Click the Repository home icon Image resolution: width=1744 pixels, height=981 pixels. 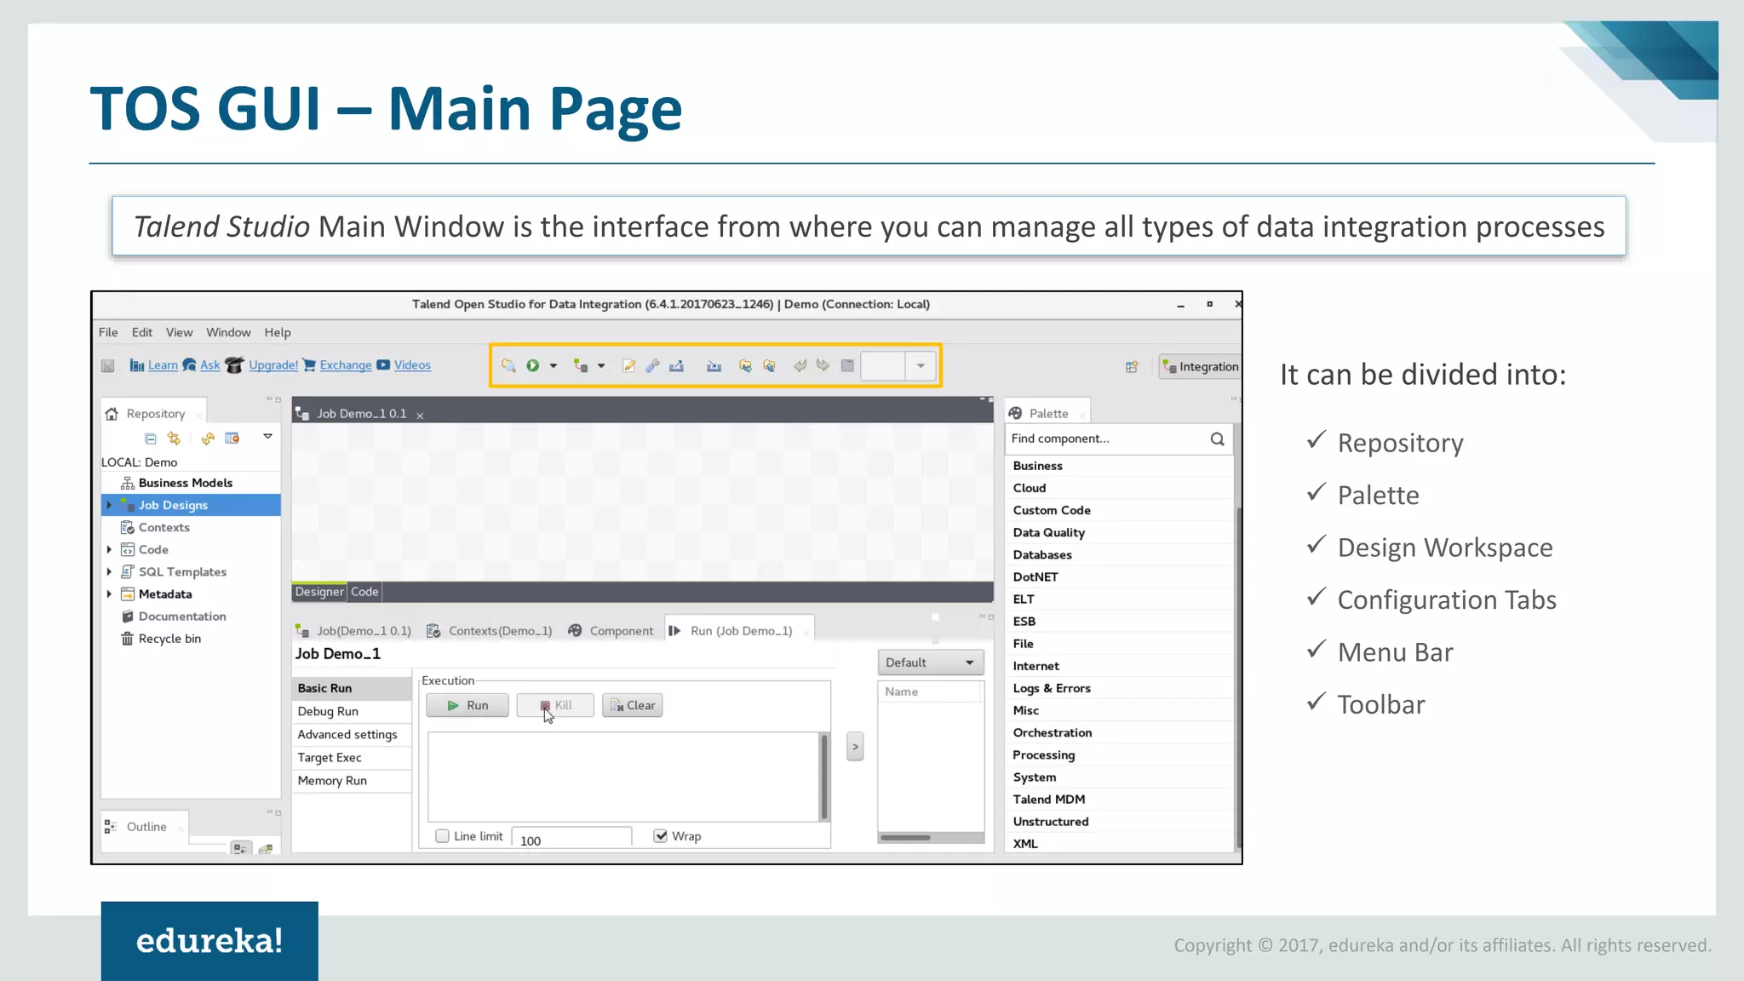coord(112,414)
